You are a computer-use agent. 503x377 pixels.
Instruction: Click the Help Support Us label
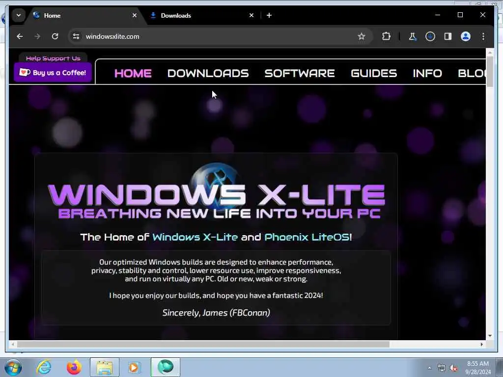[53, 58]
